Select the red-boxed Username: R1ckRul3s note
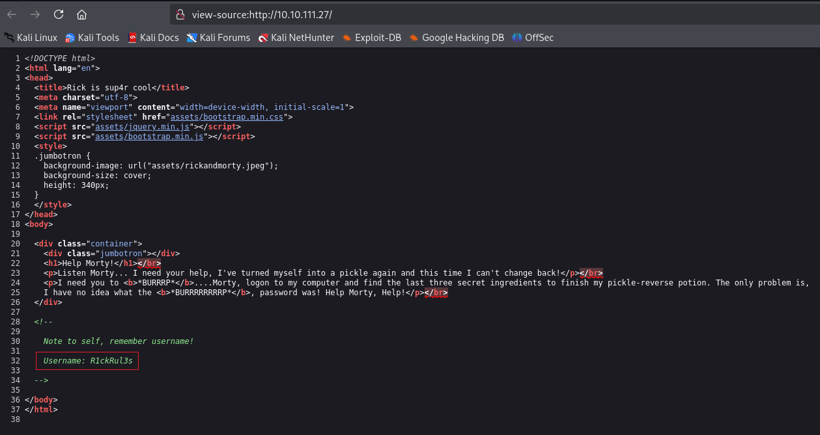The height and width of the screenshot is (435, 820). 87,360
